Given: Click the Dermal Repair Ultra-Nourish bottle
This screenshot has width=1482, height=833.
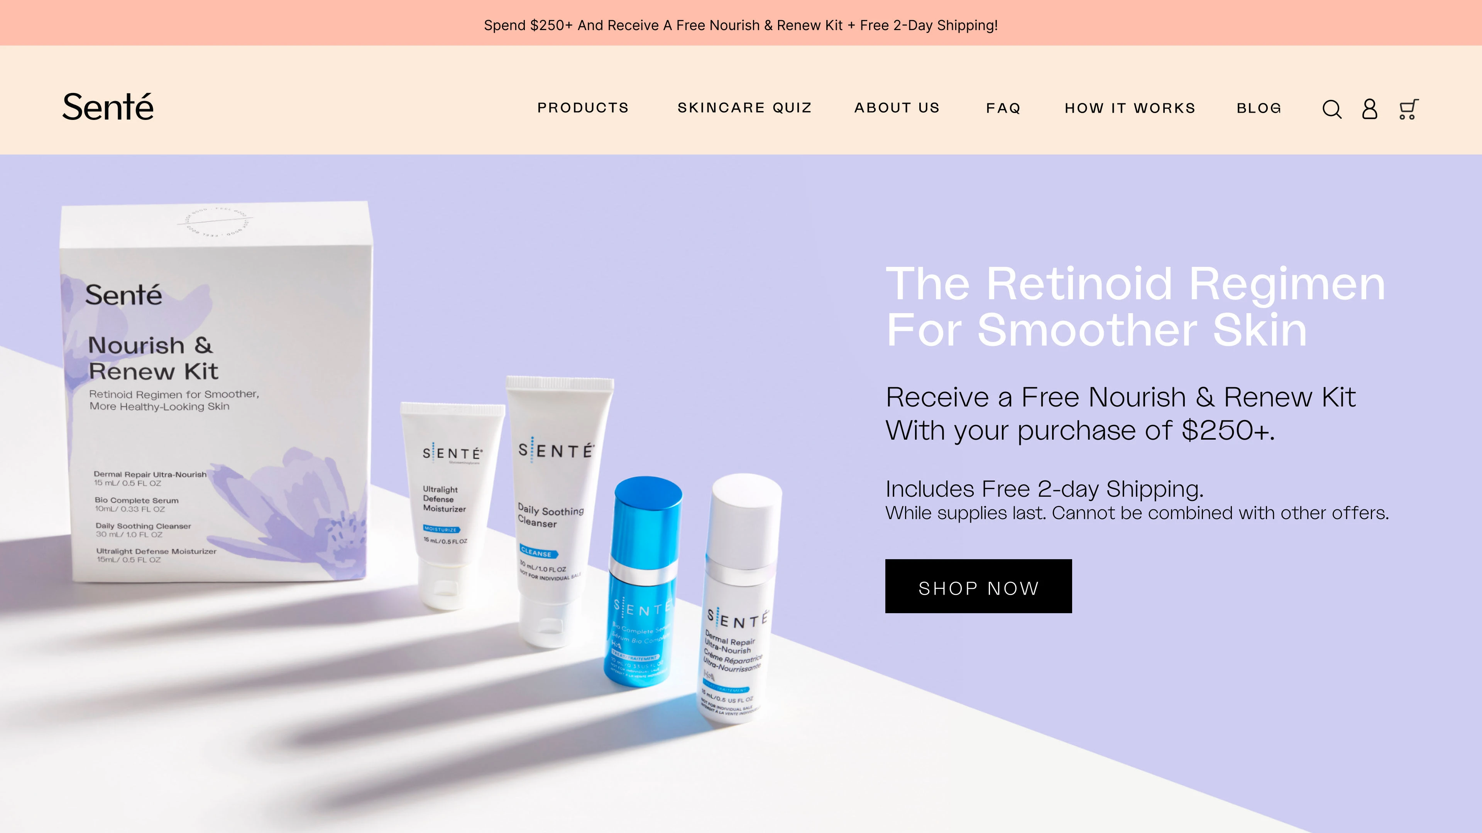Looking at the screenshot, I should pyautogui.click(x=739, y=598).
